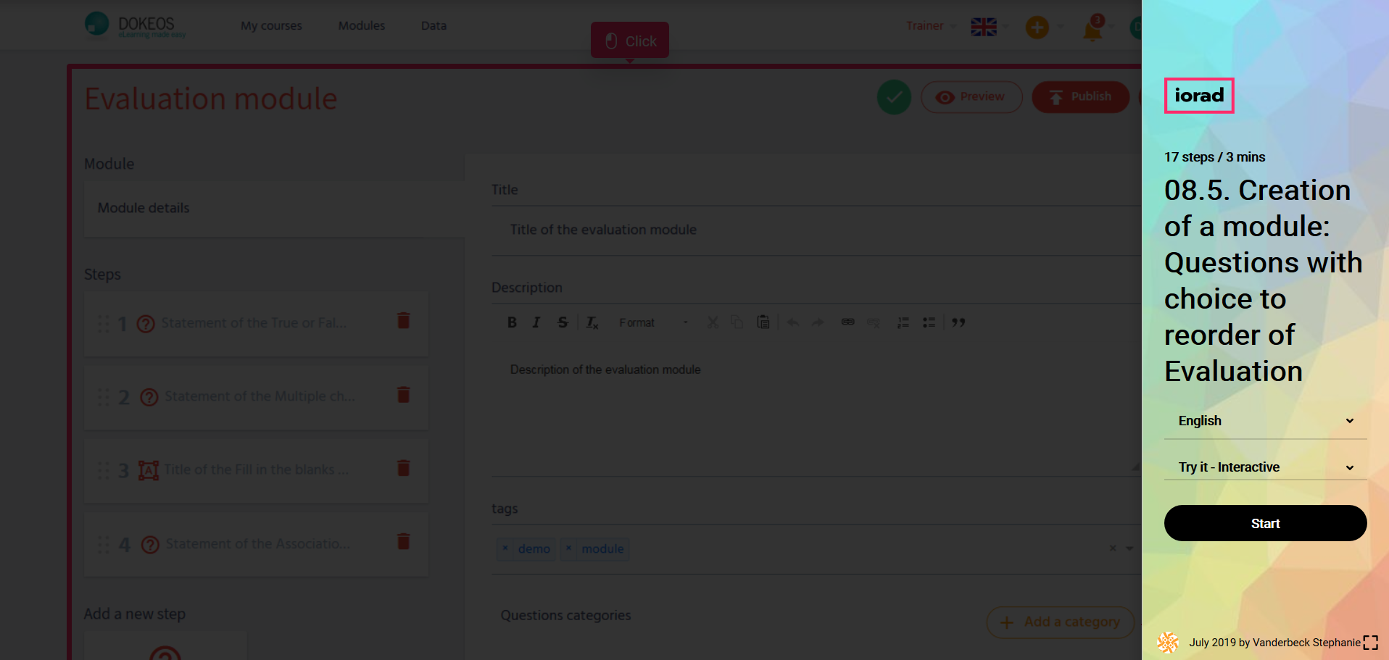Open the Format paragraph dropdown
1389x660 pixels.
pos(652,322)
